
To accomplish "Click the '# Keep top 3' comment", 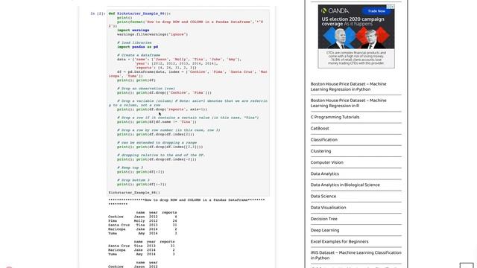I will pos(130,167).
